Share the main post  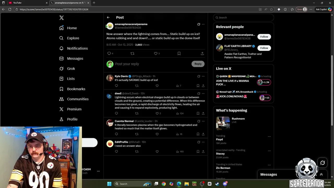[202, 53]
